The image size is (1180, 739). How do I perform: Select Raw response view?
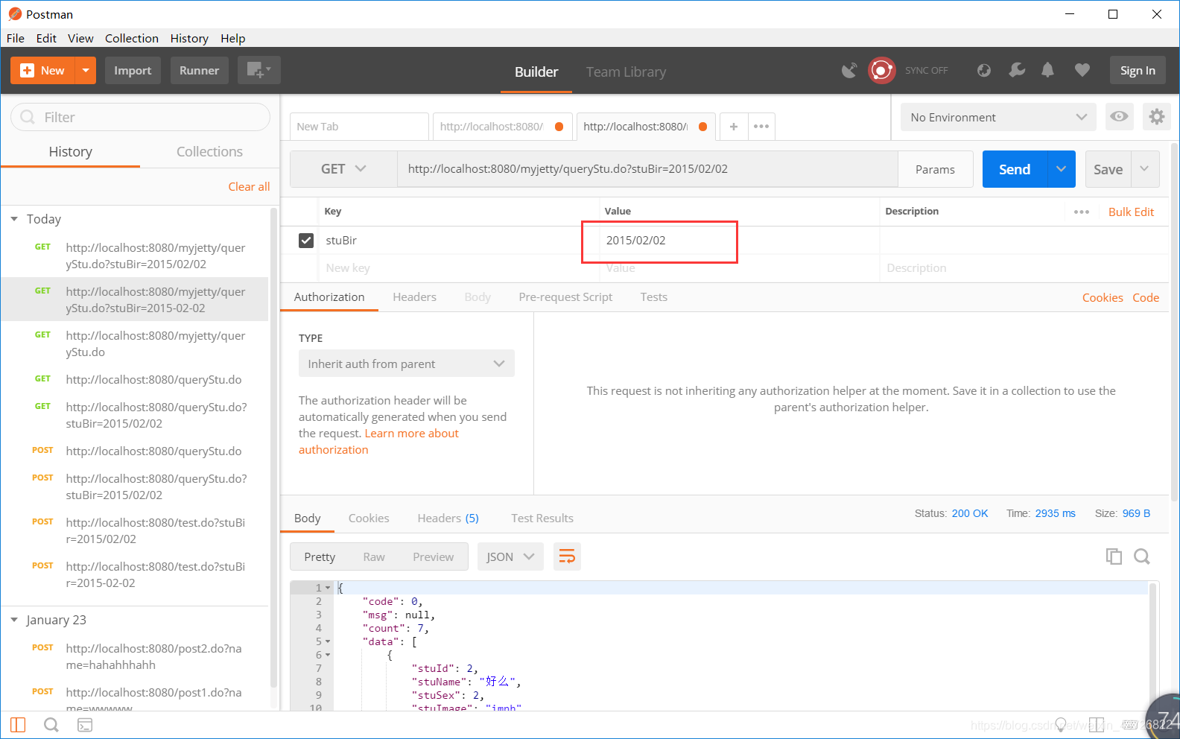374,556
